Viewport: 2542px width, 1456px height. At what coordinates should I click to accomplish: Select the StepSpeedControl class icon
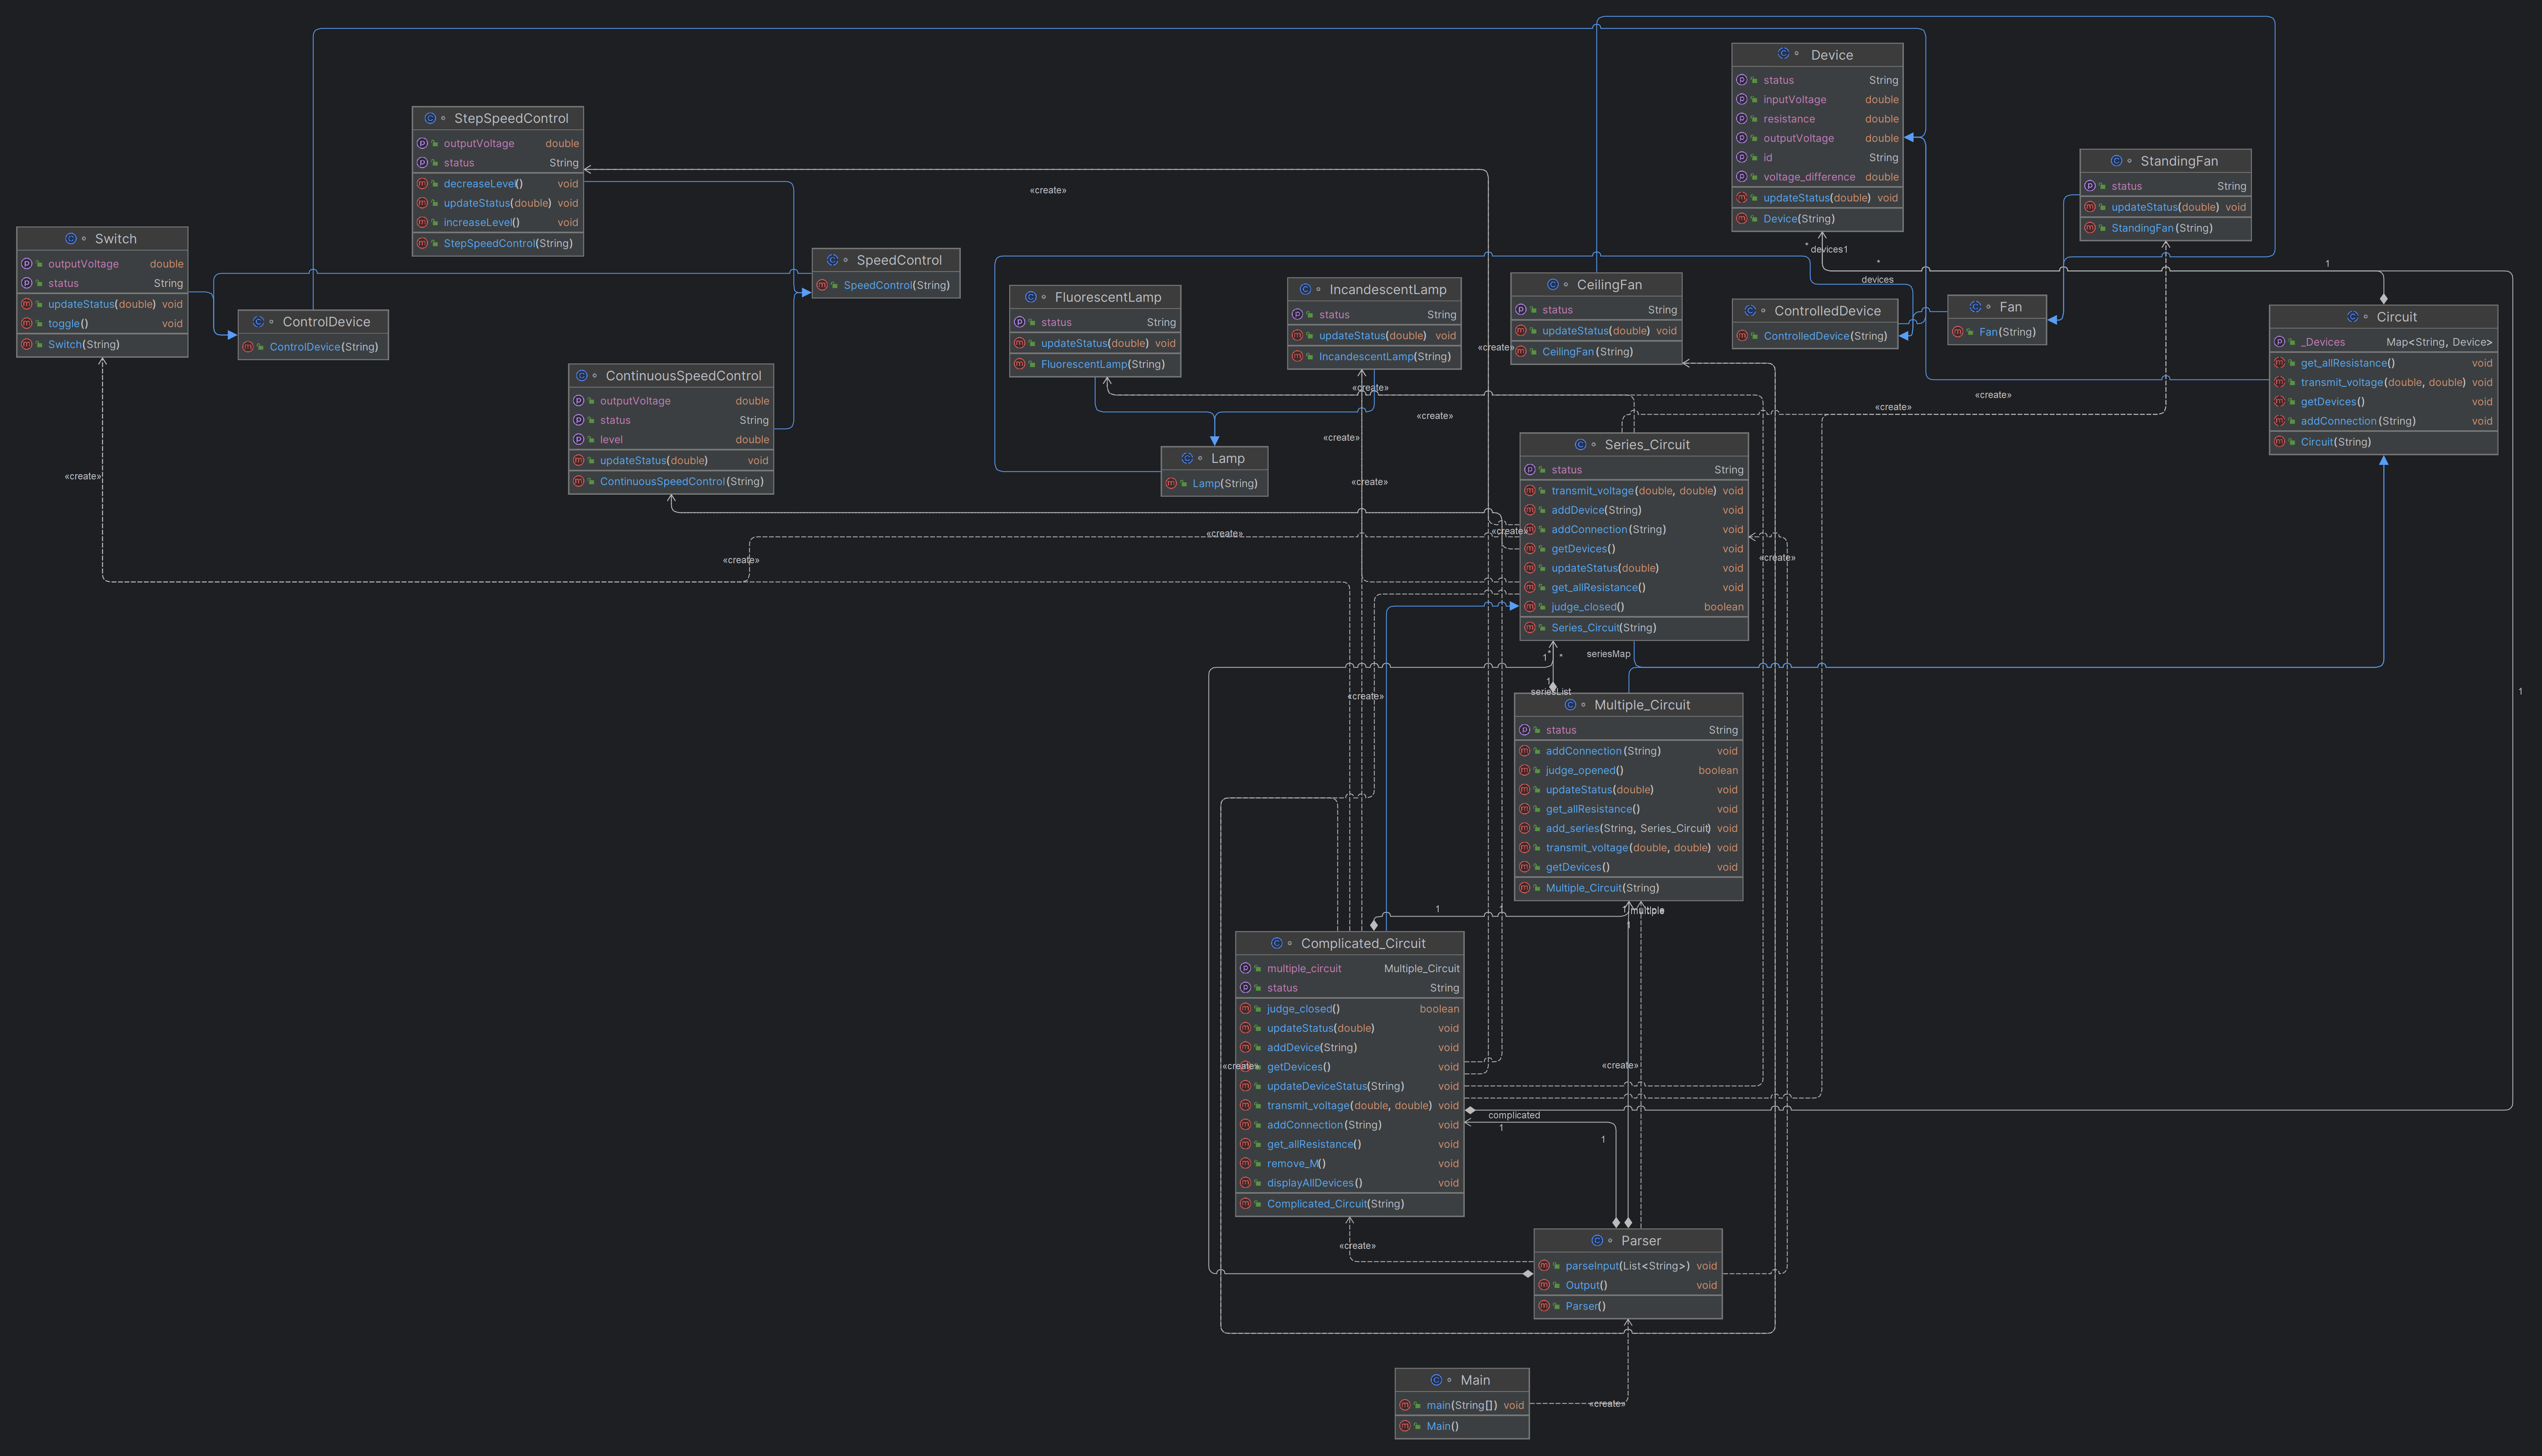431,118
